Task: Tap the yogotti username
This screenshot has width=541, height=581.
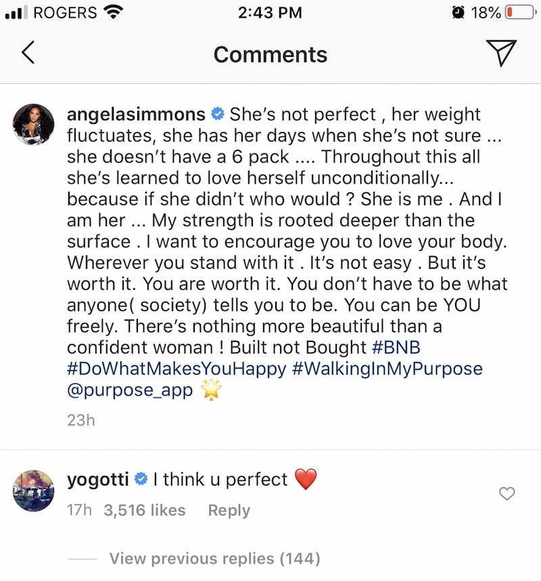Action: pos(99,480)
